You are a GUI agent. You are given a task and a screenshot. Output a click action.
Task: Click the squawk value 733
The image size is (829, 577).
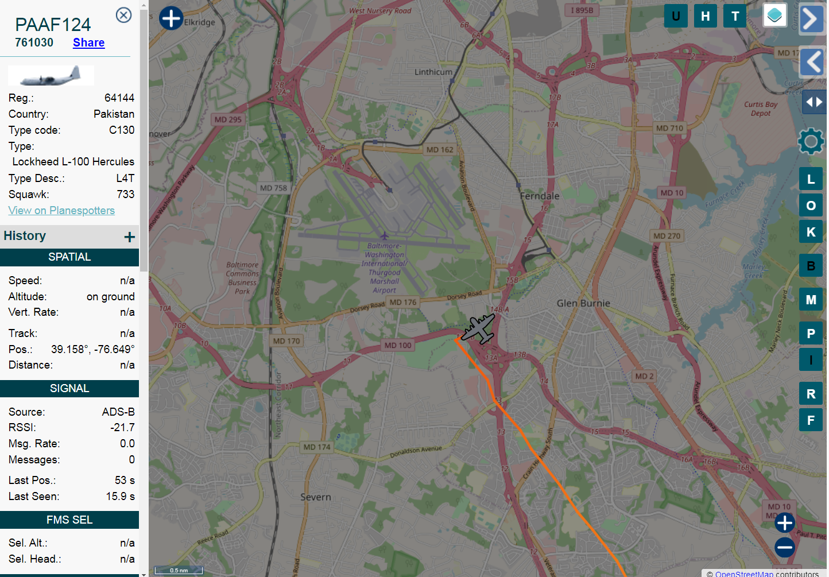125,195
